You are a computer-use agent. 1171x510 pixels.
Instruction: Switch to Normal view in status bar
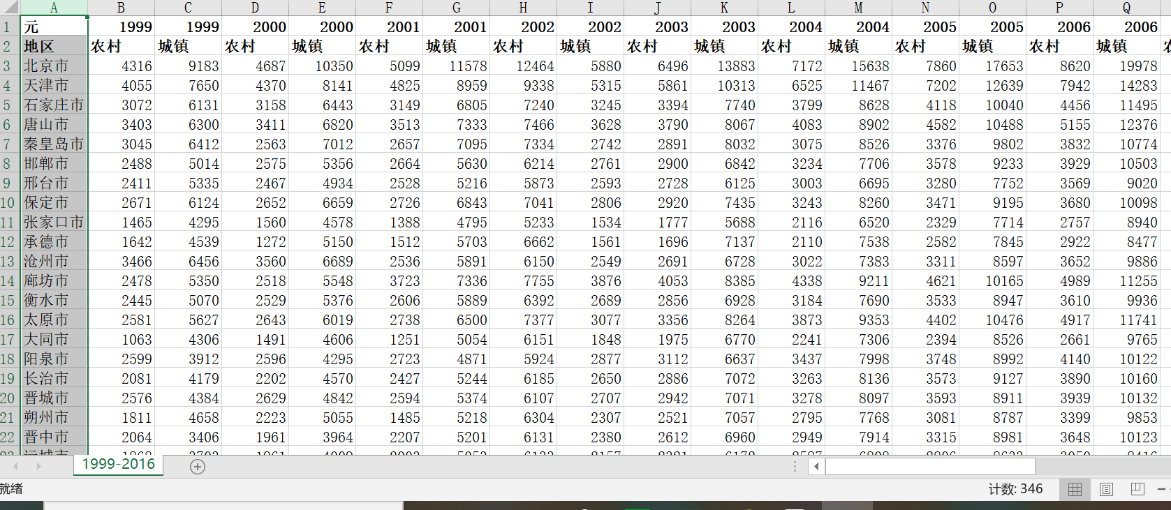click(x=1075, y=489)
